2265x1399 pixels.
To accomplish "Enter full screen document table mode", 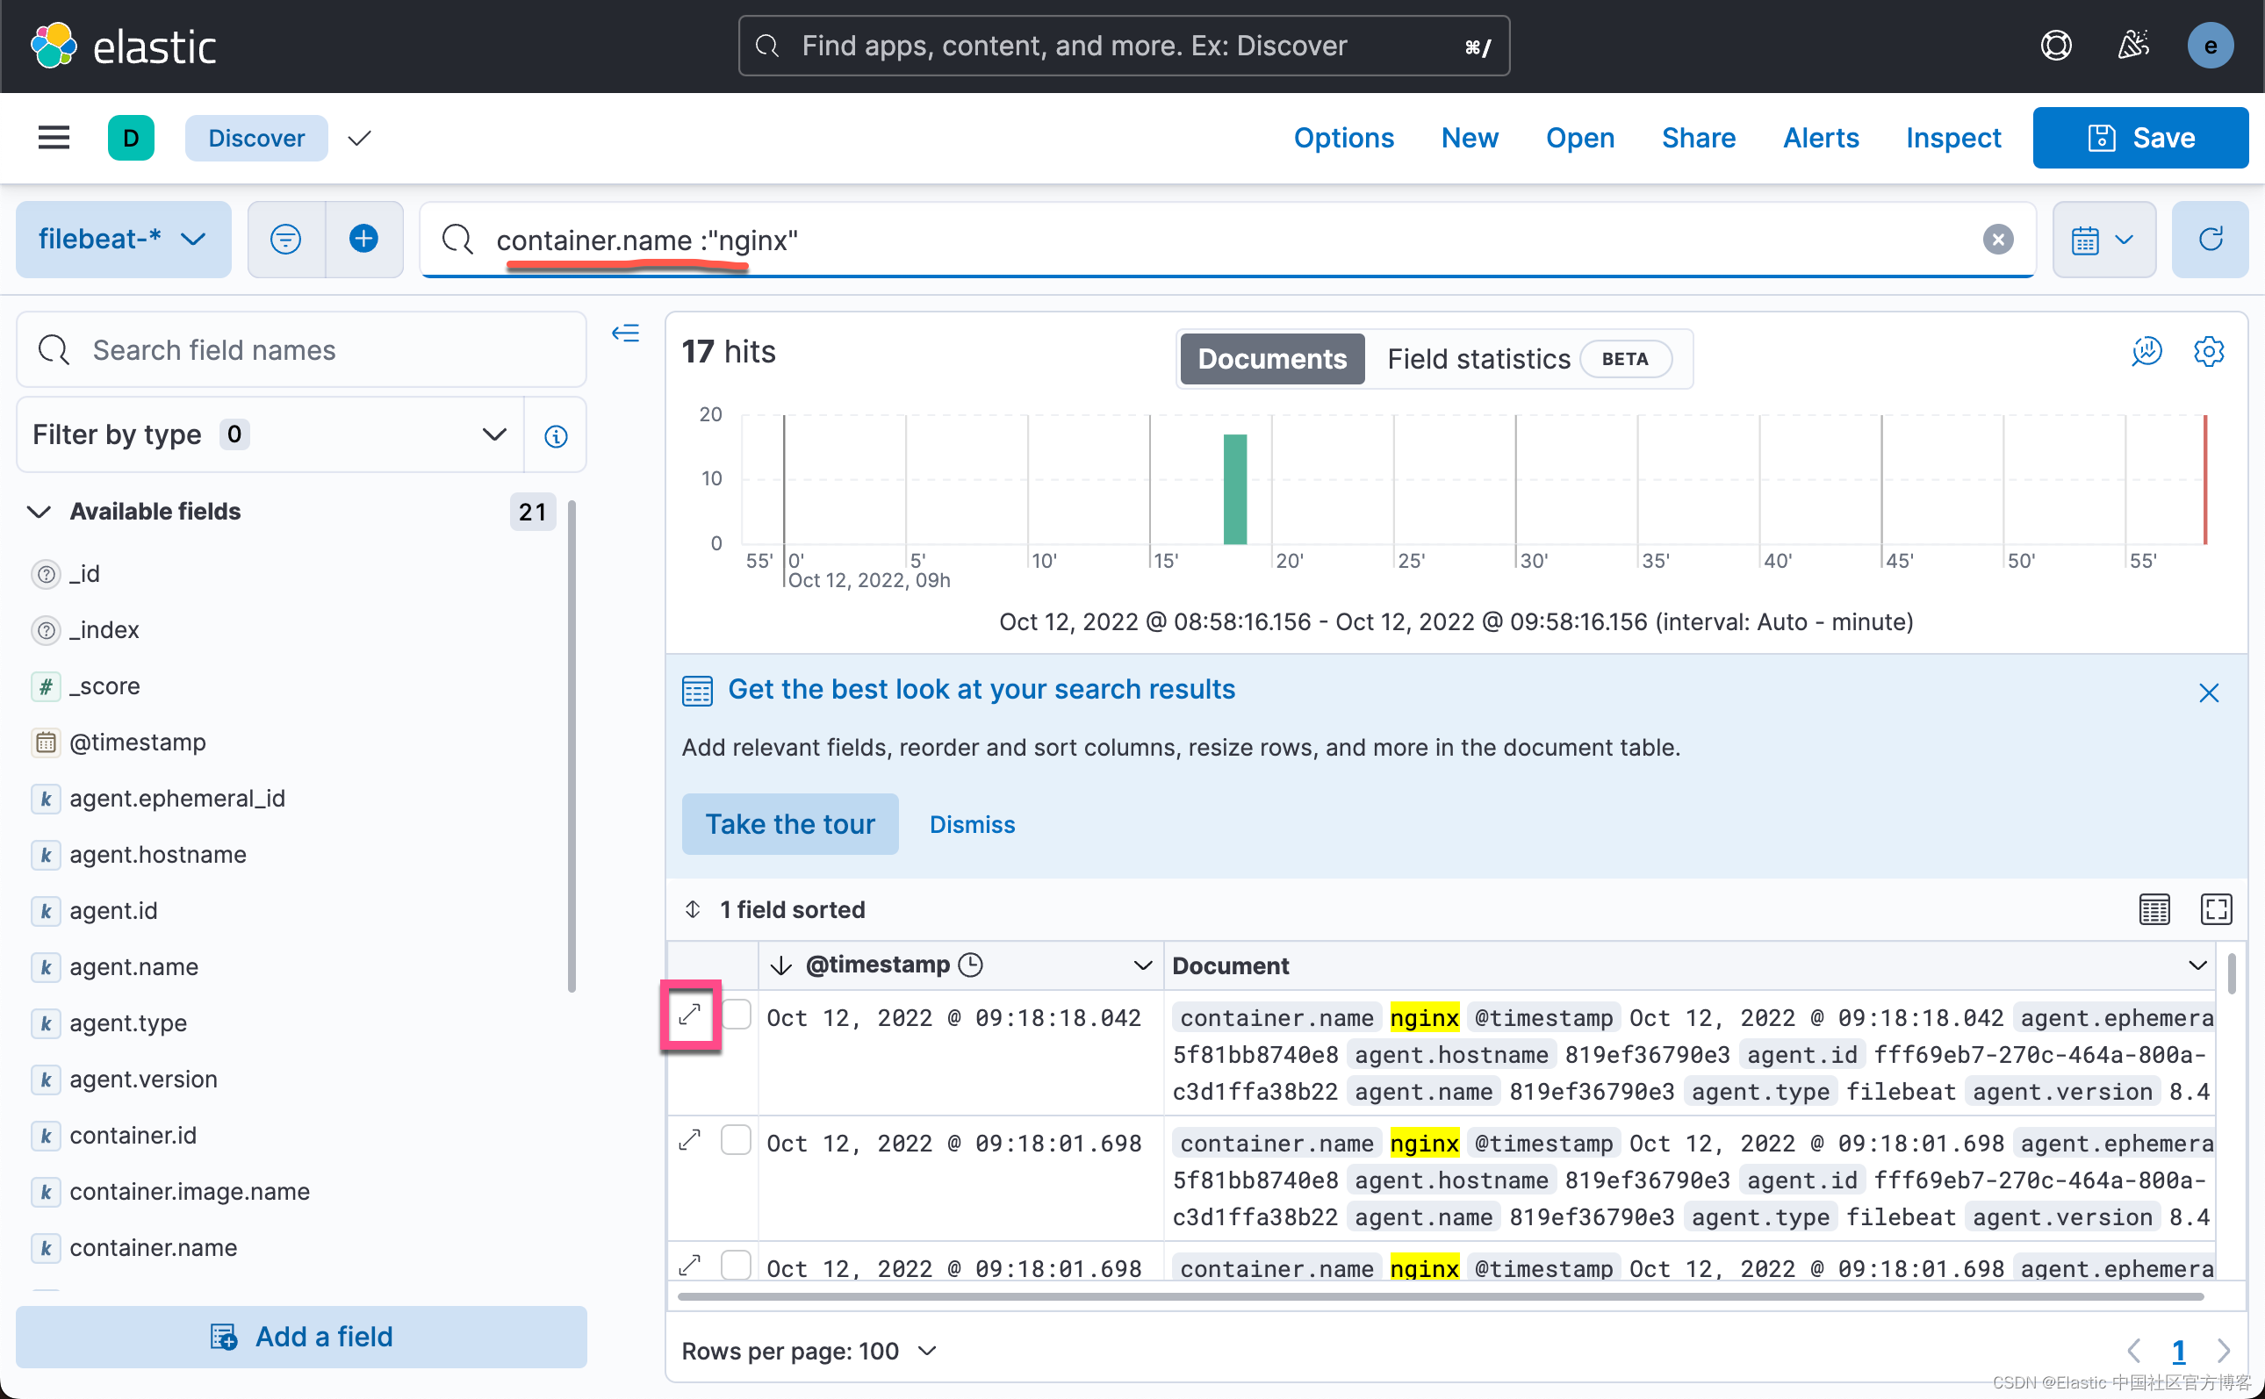I will (x=2216, y=909).
